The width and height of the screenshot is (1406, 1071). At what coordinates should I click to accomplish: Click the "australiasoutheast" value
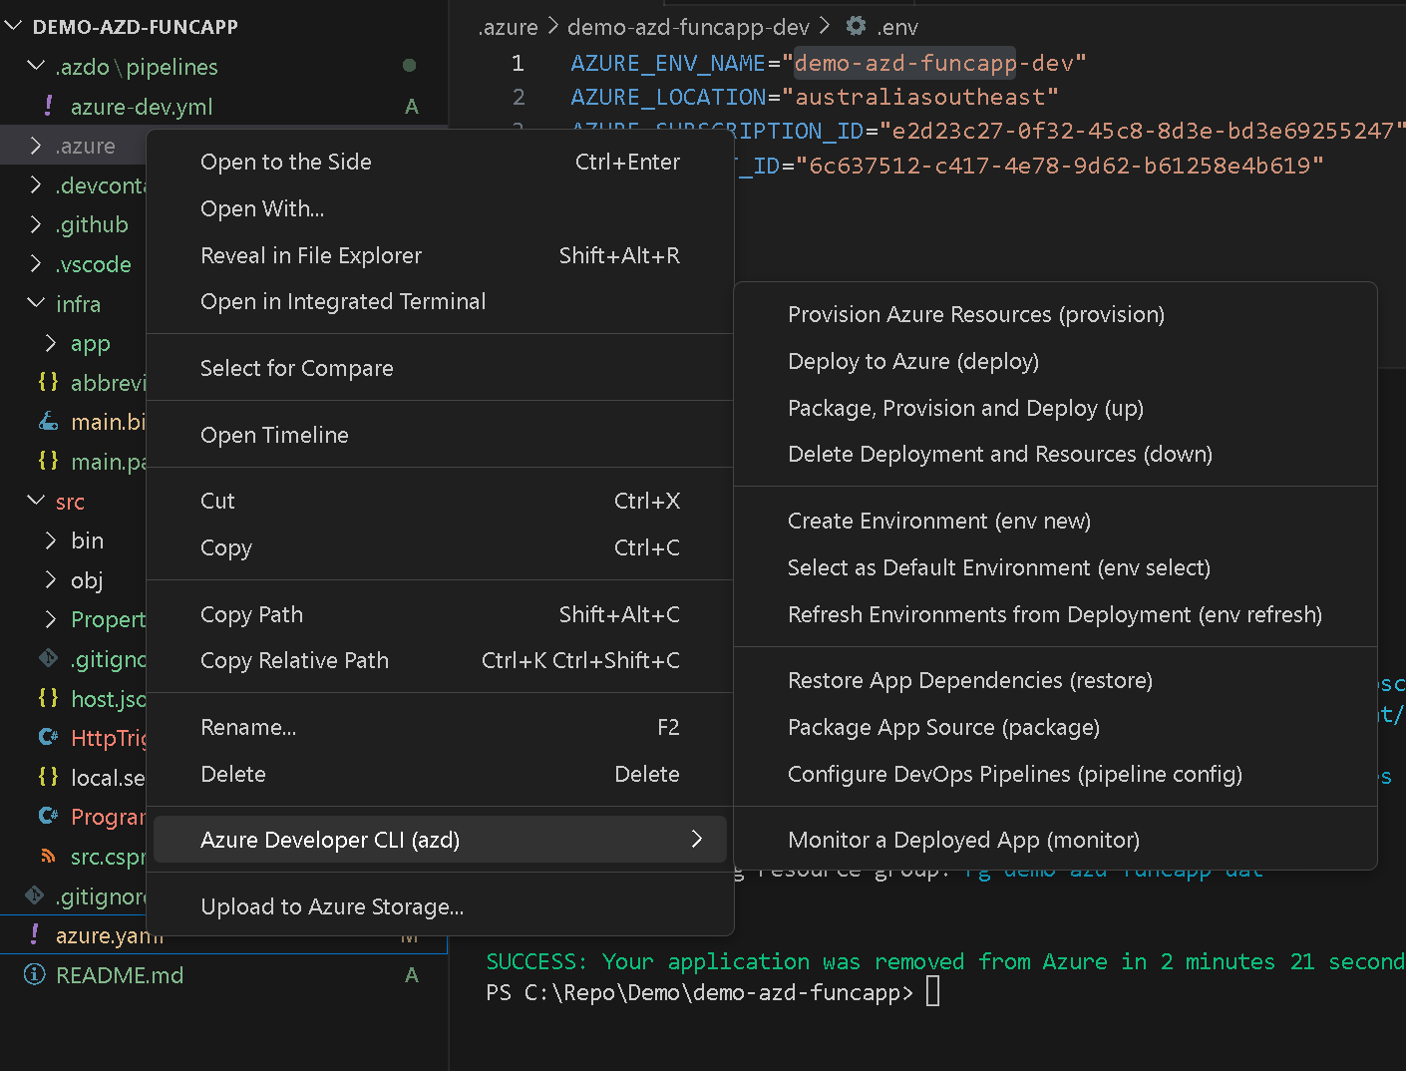[x=919, y=97]
